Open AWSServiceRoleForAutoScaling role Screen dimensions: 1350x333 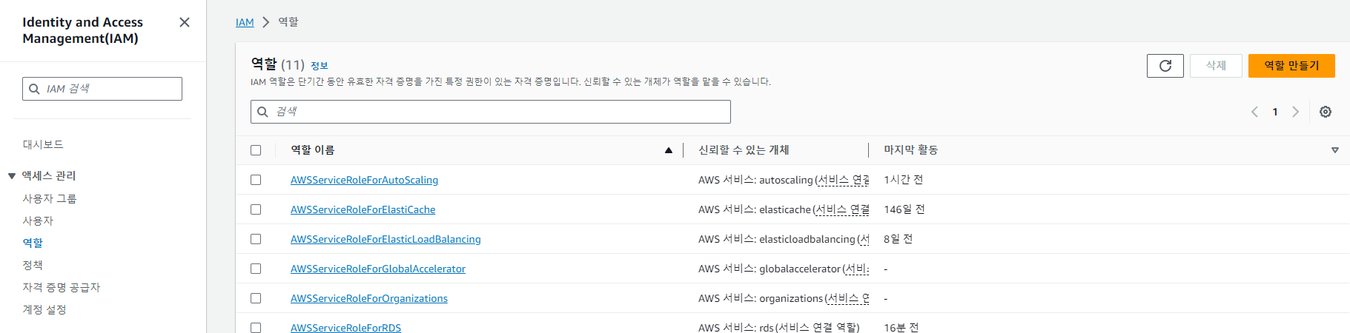coord(364,180)
